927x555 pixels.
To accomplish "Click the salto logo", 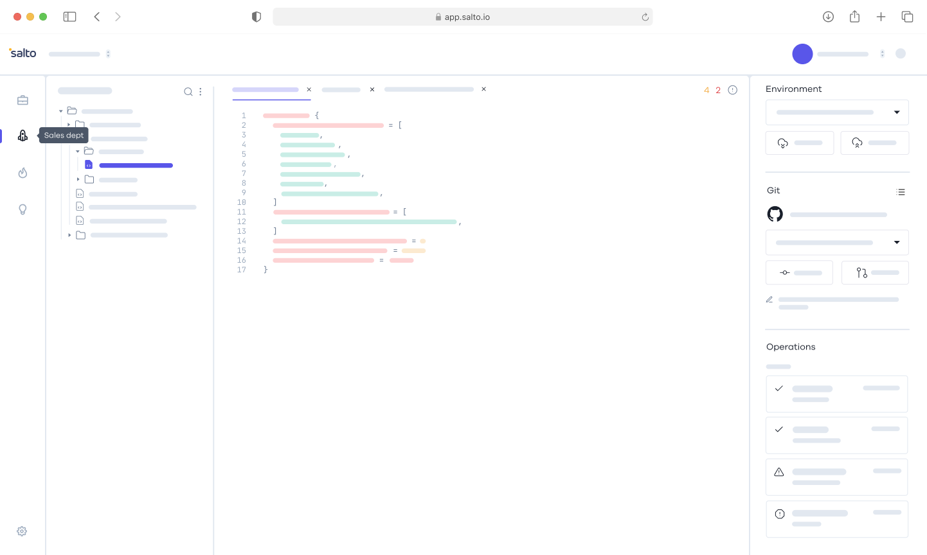I will point(22,53).
